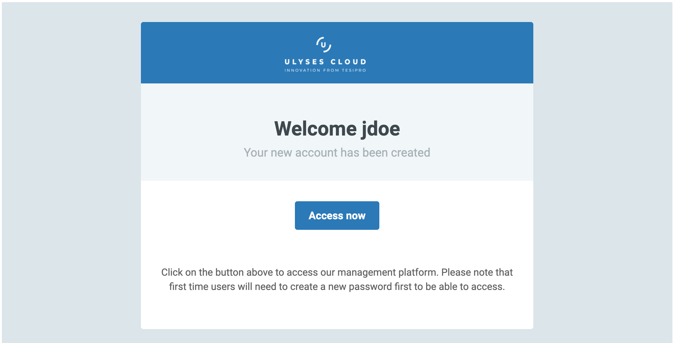Click "first time users" in the instructions text
Image resolution: width=673 pixels, height=343 pixels.
(x=202, y=287)
